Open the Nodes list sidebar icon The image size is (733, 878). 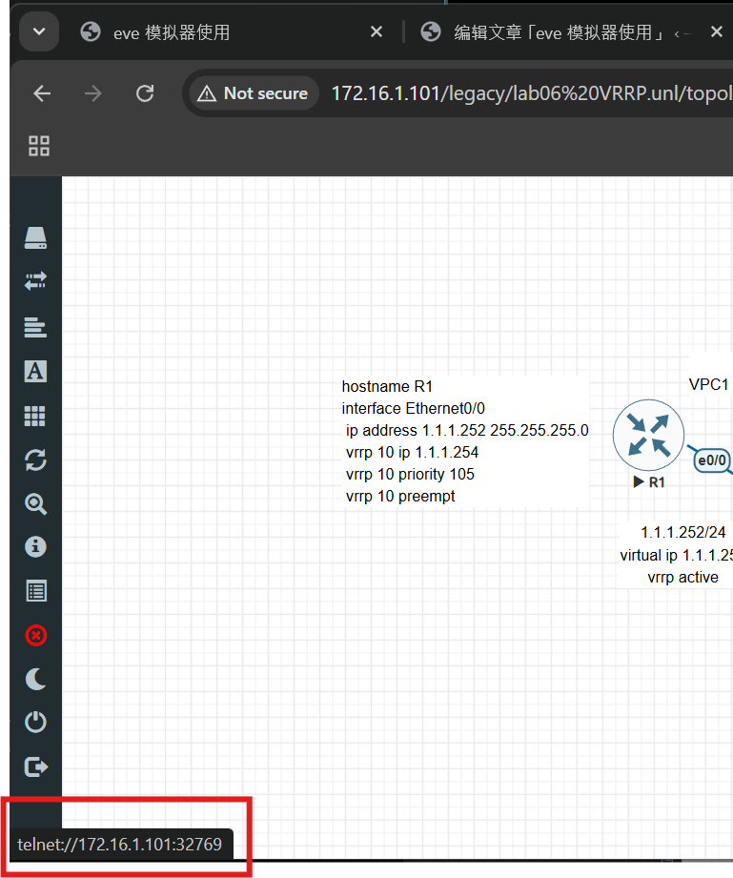click(x=35, y=239)
